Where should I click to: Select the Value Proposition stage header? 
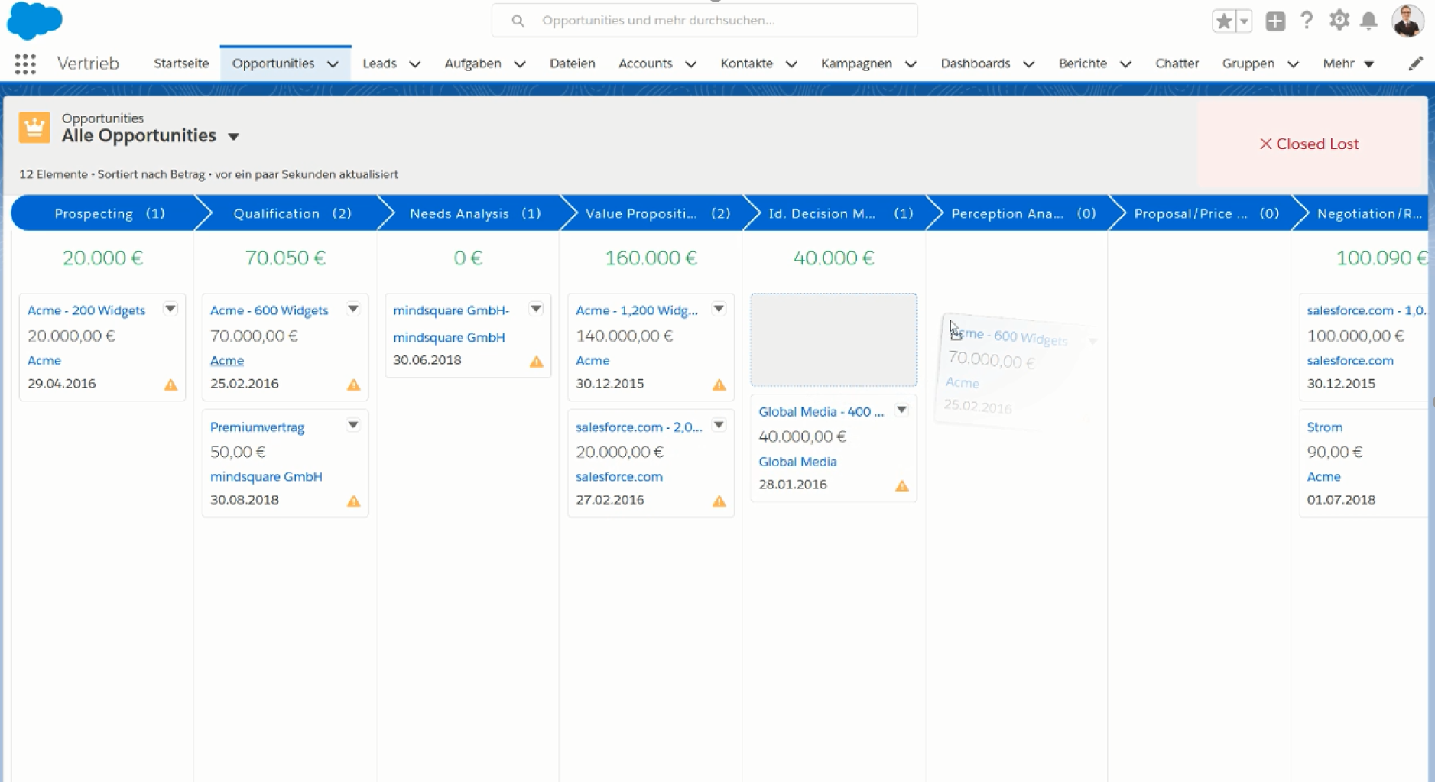click(x=657, y=213)
